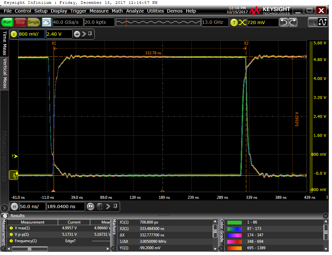Click the yellow trigger T icon

click(x=234, y=22)
